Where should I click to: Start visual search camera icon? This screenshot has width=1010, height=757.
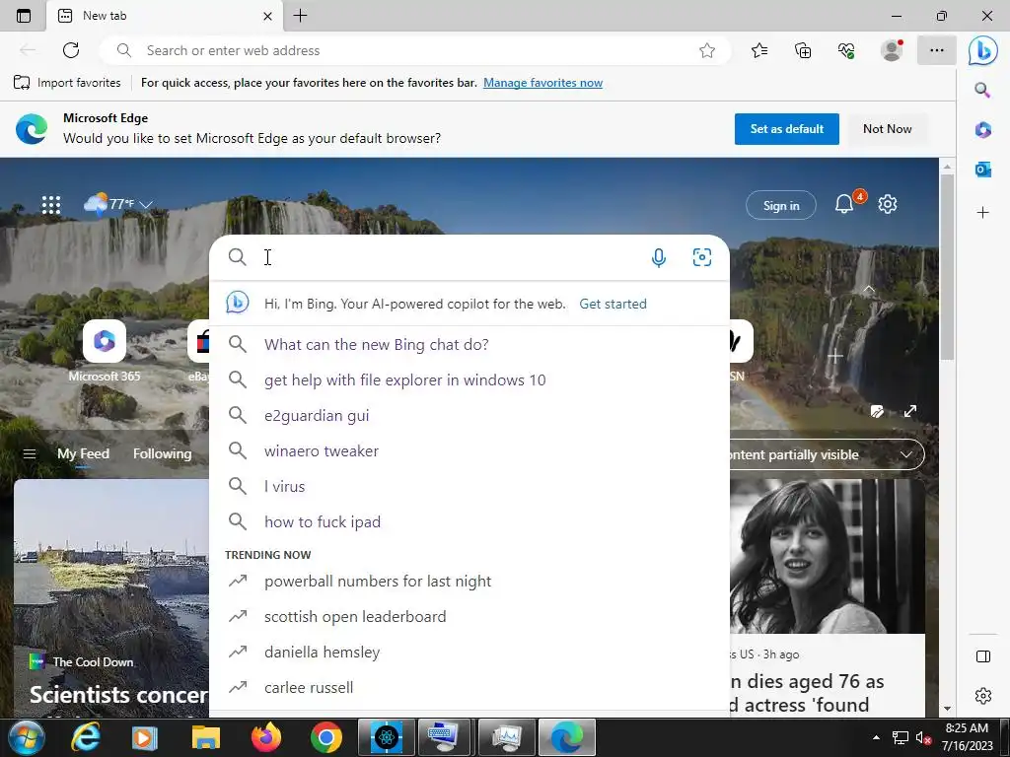pyautogui.click(x=702, y=257)
